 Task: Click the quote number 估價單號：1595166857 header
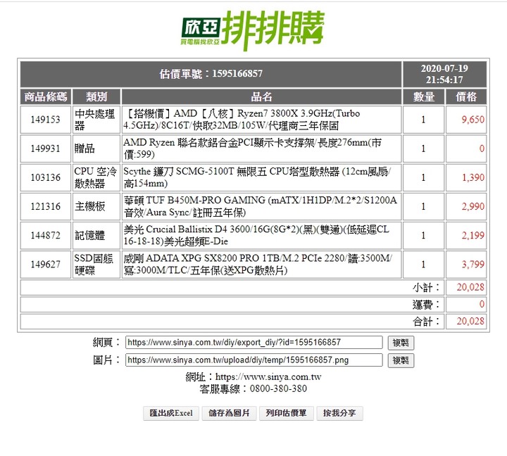pyautogui.click(x=211, y=74)
